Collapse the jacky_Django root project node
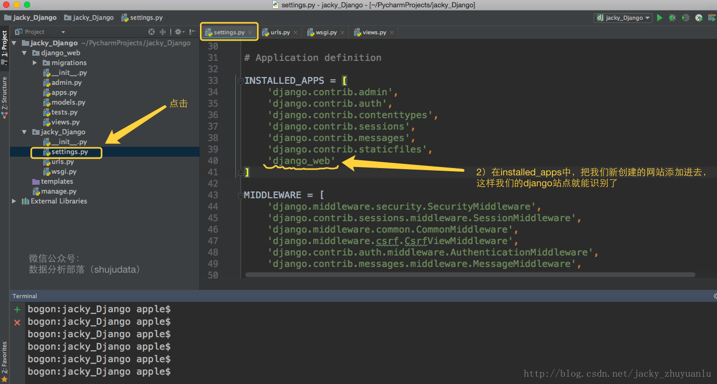The width and height of the screenshot is (717, 384). pyautogui.click(x=14, y=43)
